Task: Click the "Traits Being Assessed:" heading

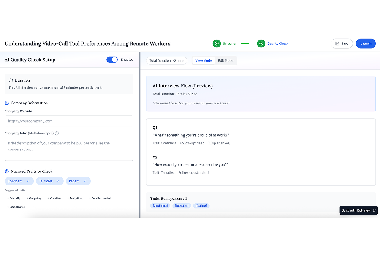Action: click(169, 199)
